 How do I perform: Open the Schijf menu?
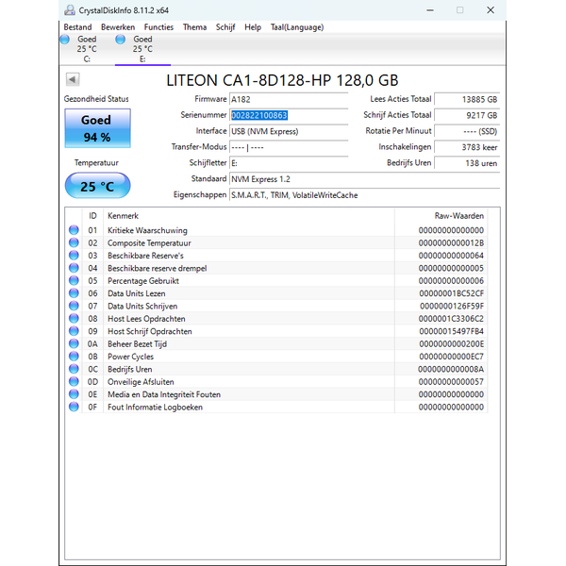click(225, 27)
